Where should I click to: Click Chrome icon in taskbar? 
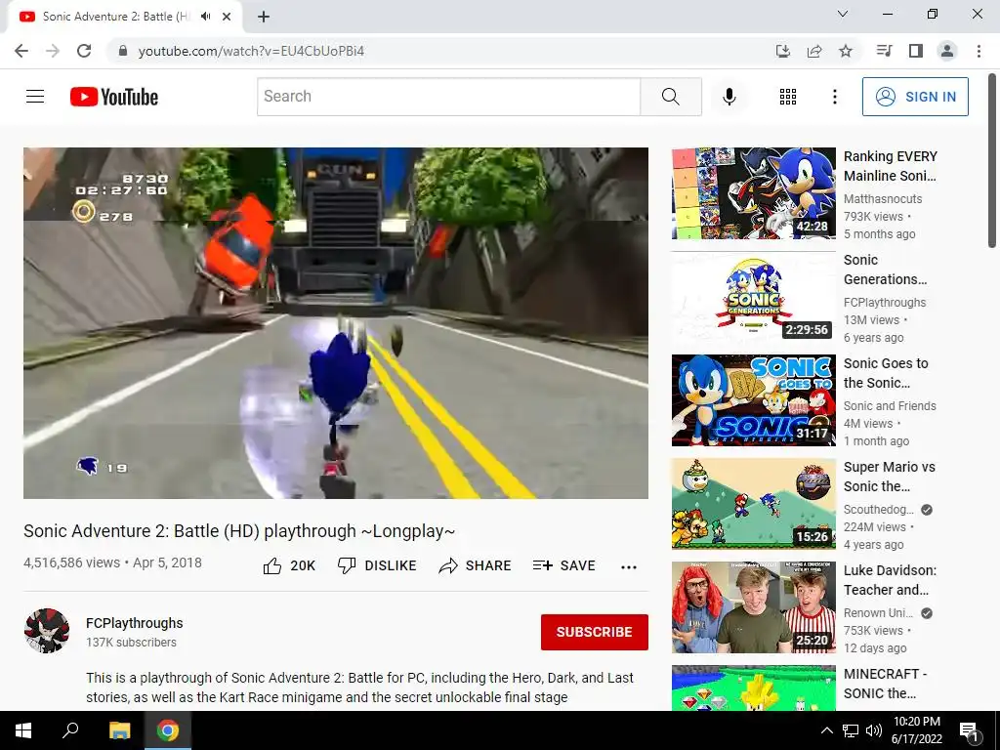click(168, 730)
